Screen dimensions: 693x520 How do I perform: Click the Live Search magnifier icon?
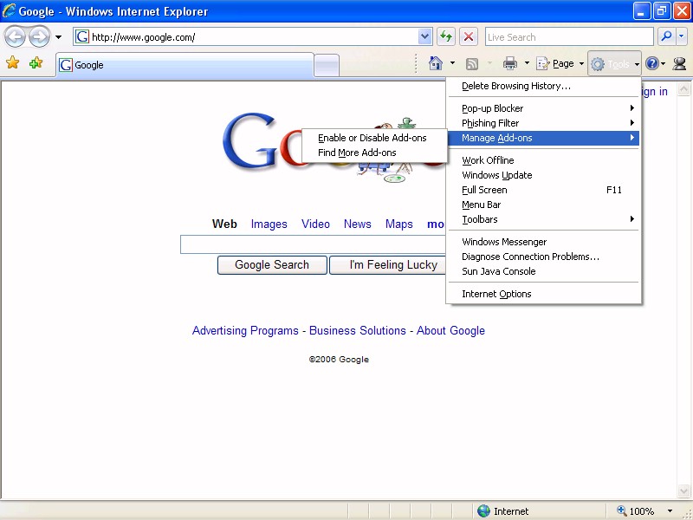(666, 36)
